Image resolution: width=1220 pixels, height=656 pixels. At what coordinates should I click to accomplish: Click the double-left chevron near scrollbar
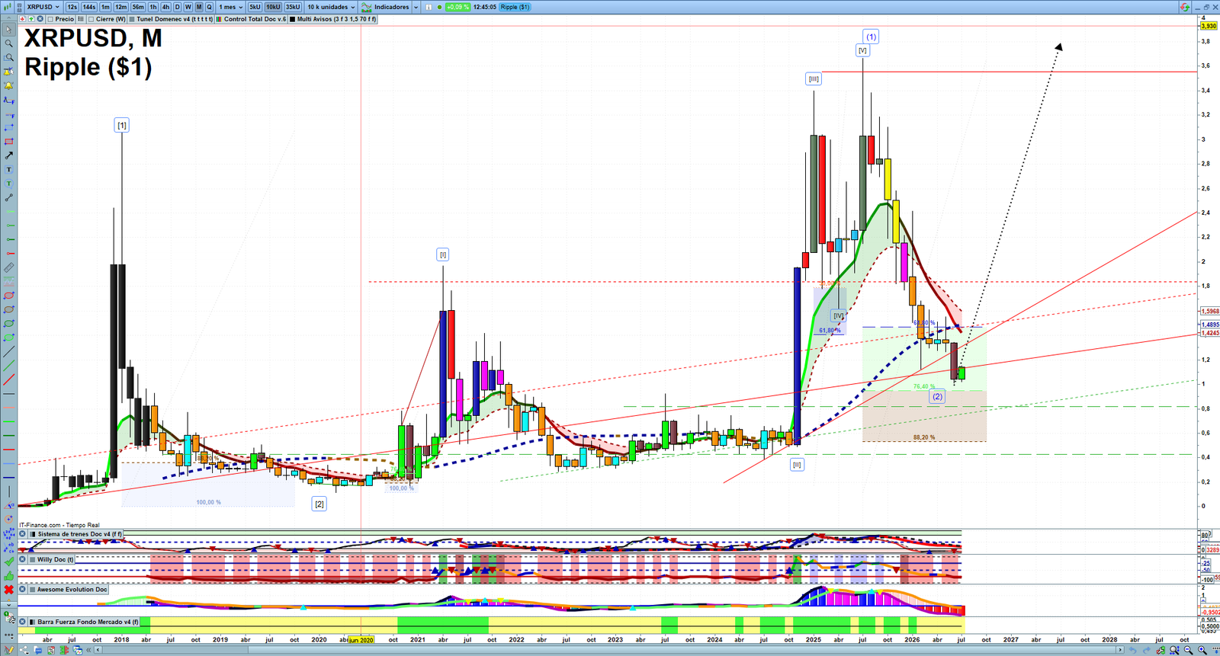tap(88, 650)
